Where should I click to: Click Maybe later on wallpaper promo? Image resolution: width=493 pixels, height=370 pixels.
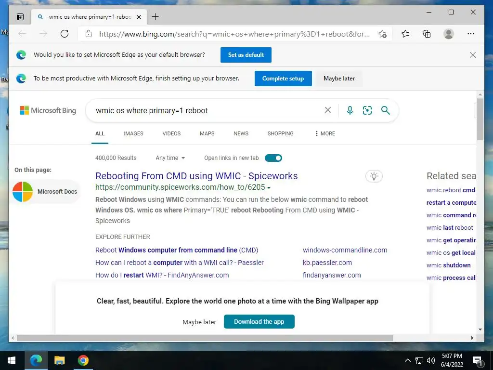click(199, 322)
